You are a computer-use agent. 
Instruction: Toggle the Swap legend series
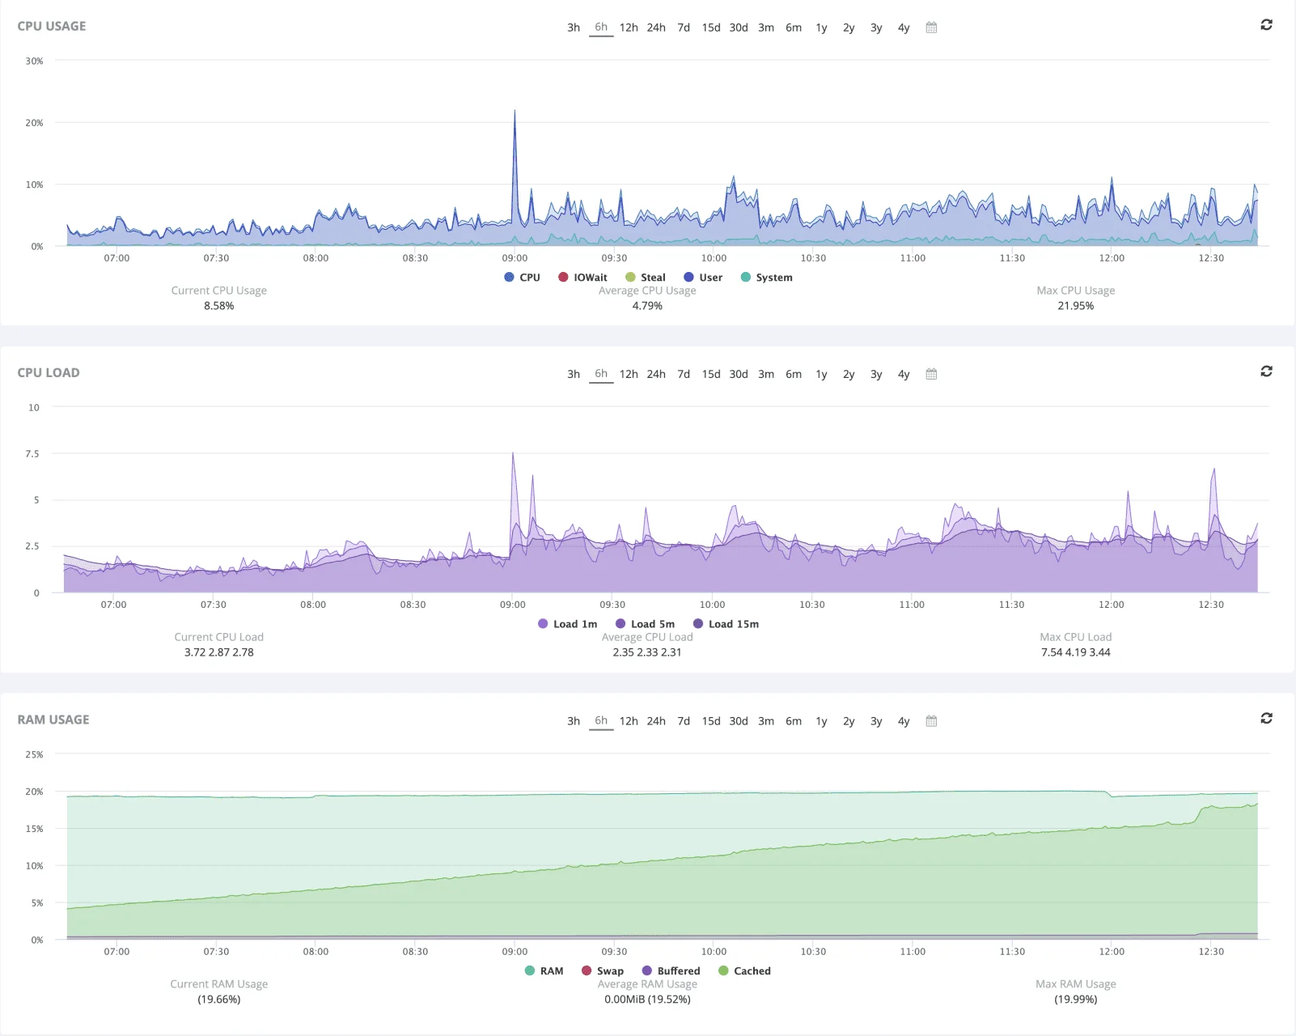click(x=603, y=970)
